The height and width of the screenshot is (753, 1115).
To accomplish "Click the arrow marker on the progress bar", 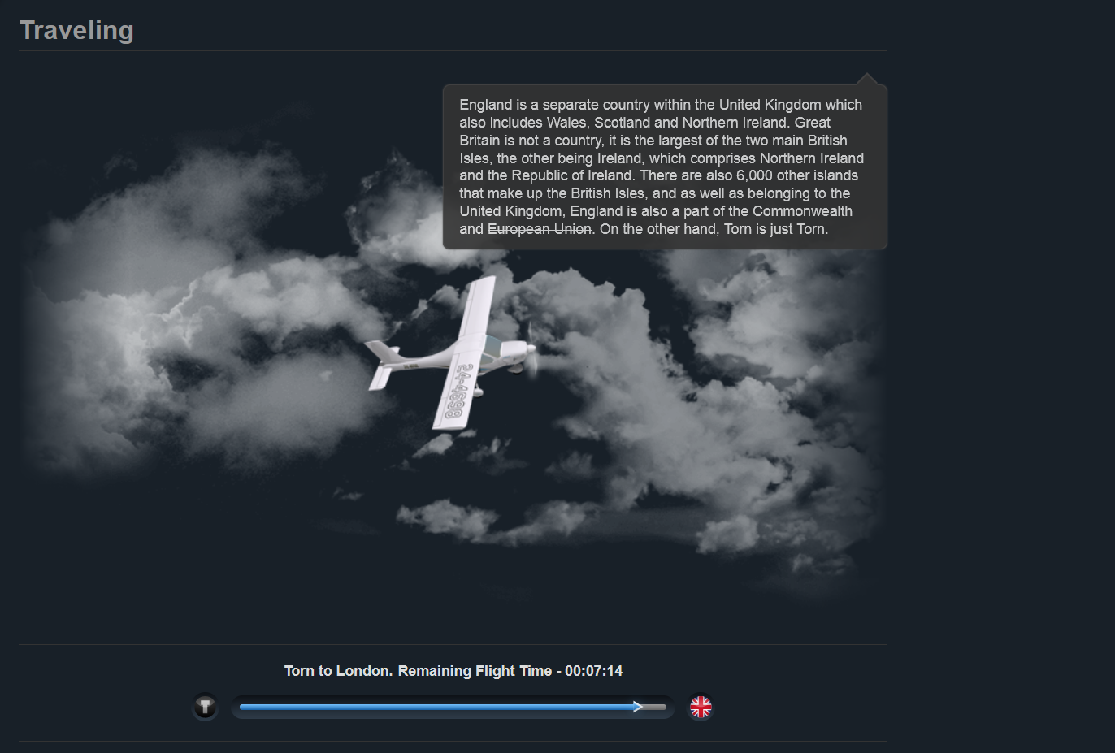I will (638, 707).
